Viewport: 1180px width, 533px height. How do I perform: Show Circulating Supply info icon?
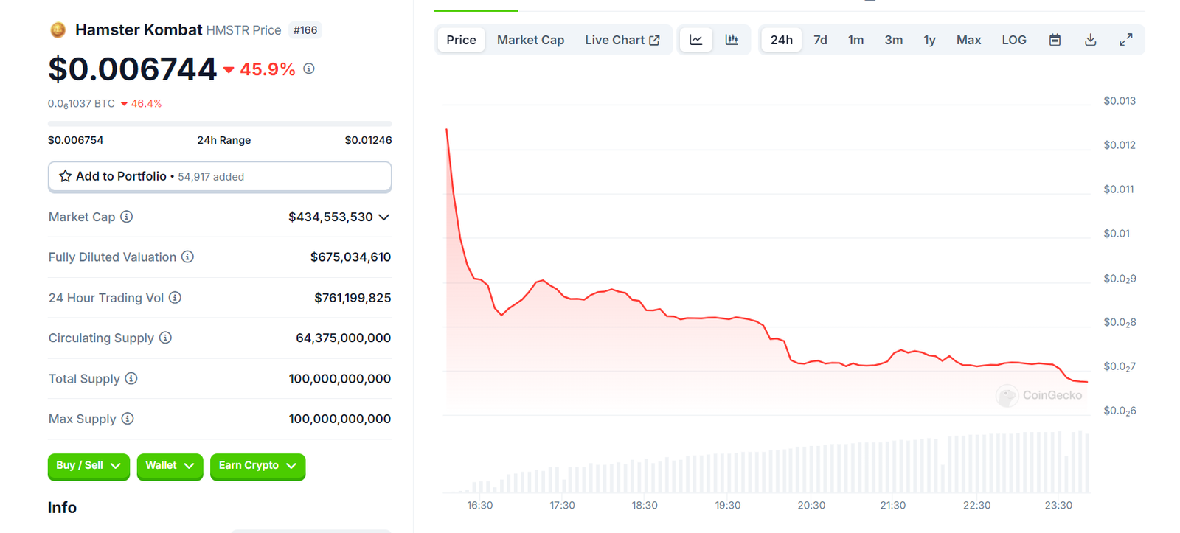coord(165,338)
